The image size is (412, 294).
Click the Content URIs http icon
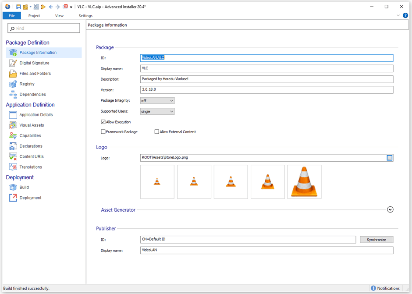[13, 156]
